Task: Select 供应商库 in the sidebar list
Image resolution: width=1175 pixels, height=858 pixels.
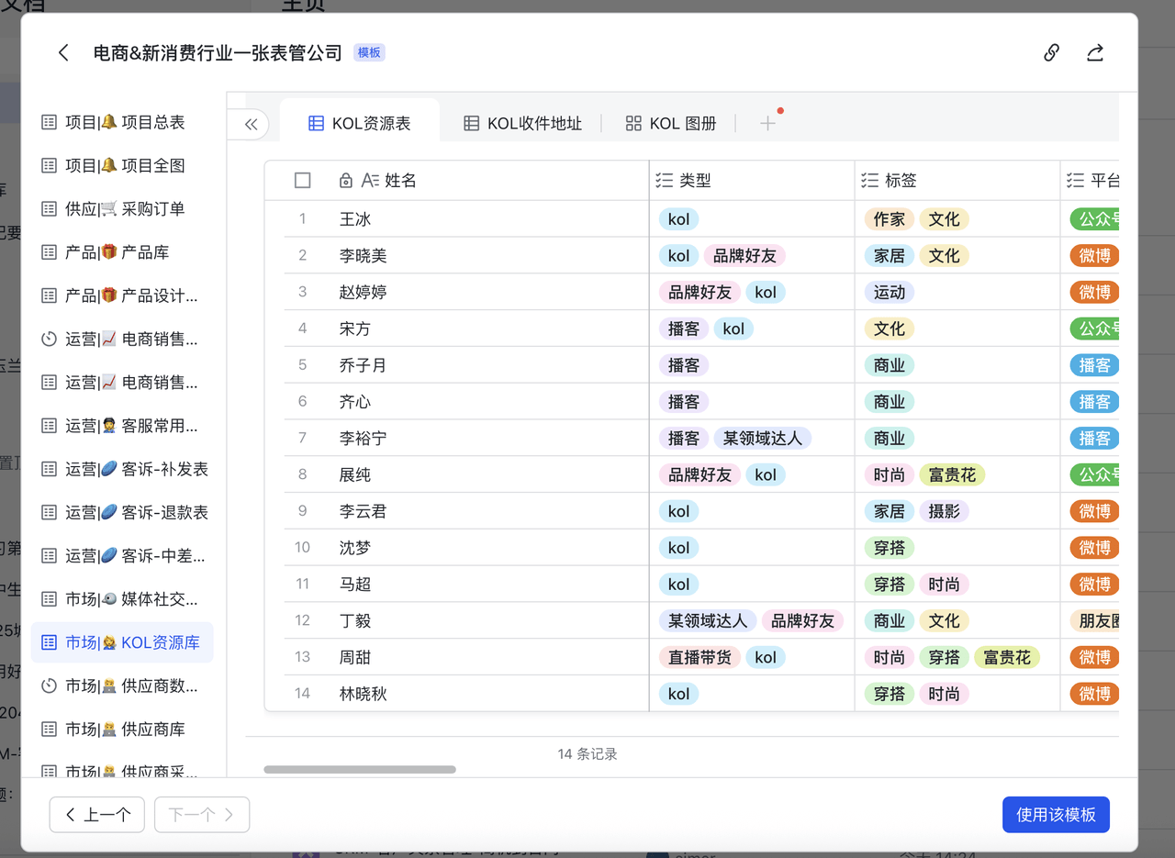Action: click(124, 729)
